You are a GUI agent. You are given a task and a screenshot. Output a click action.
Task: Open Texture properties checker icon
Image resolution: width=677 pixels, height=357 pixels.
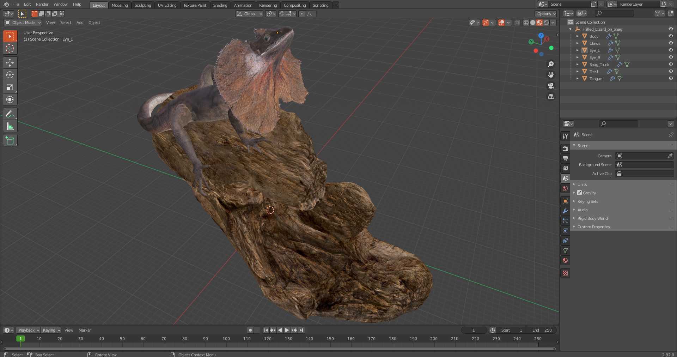tap(565, 273)
